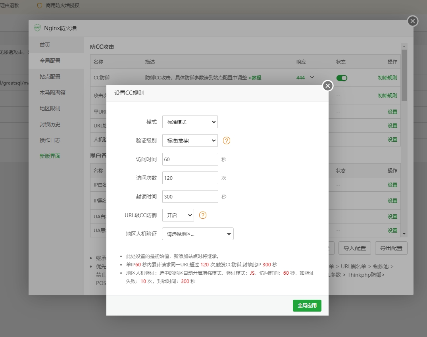Click 设置 in IP黑名单 row
This screenshot has width=427, height=337.
click(392, 201)
